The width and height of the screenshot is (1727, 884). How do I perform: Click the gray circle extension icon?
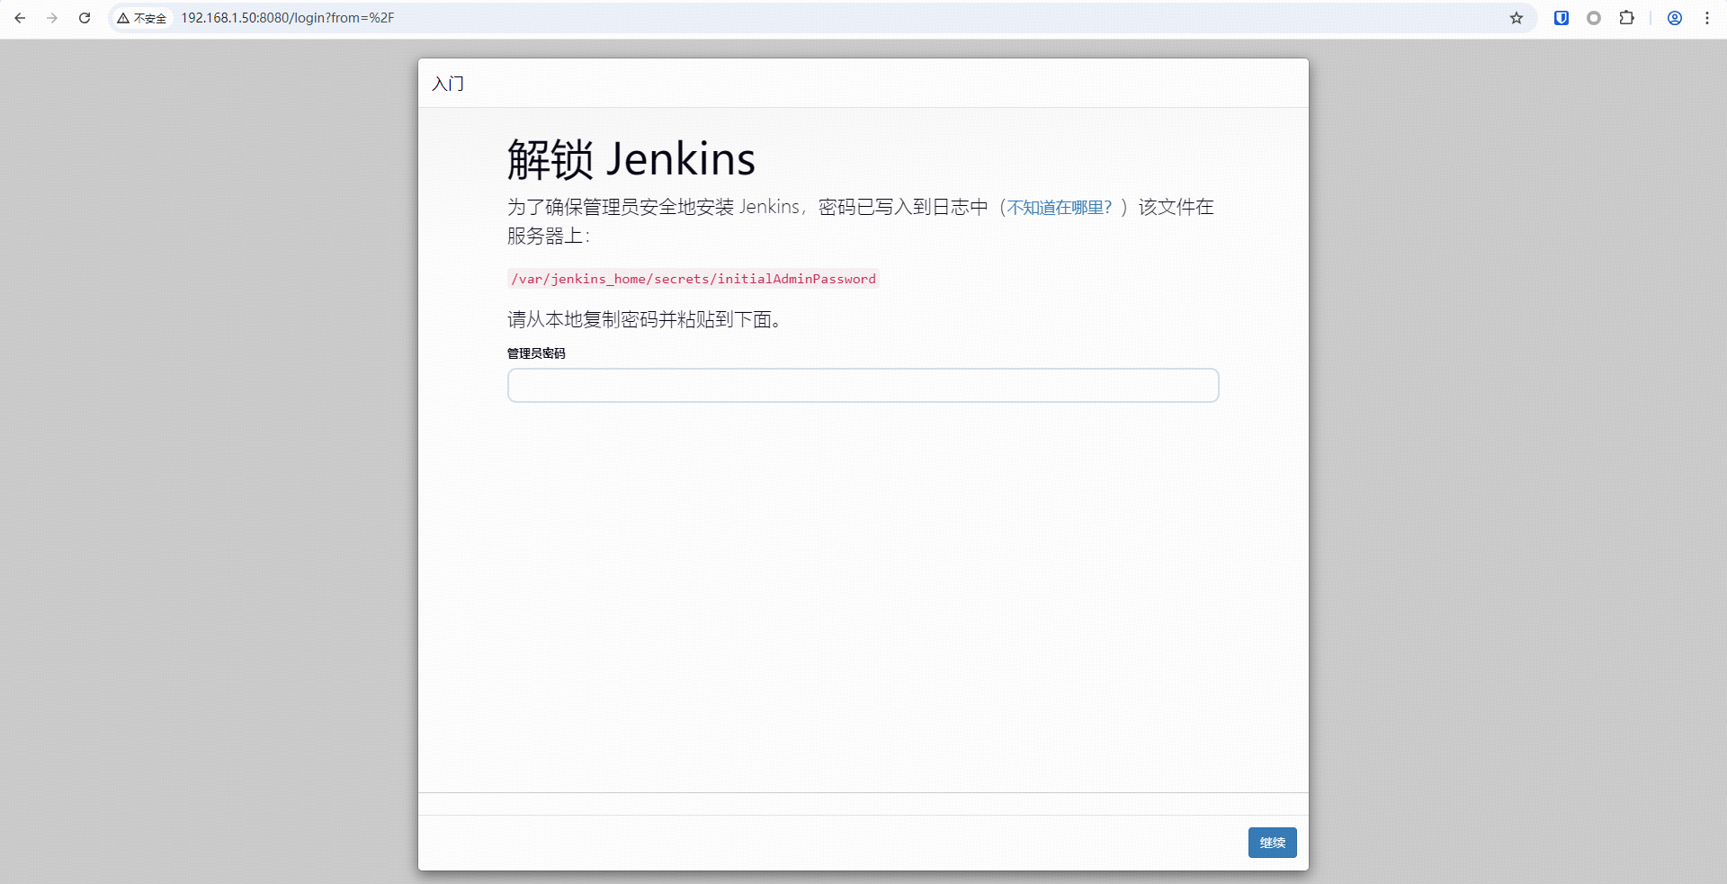point(1594,18)
